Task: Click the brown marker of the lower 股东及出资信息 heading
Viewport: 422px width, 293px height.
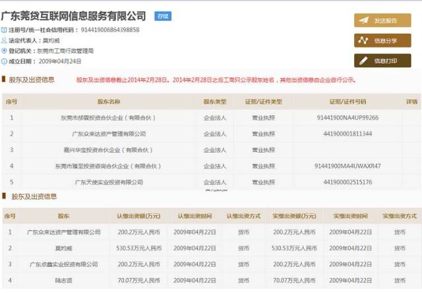Action: (x=4, y=196)
